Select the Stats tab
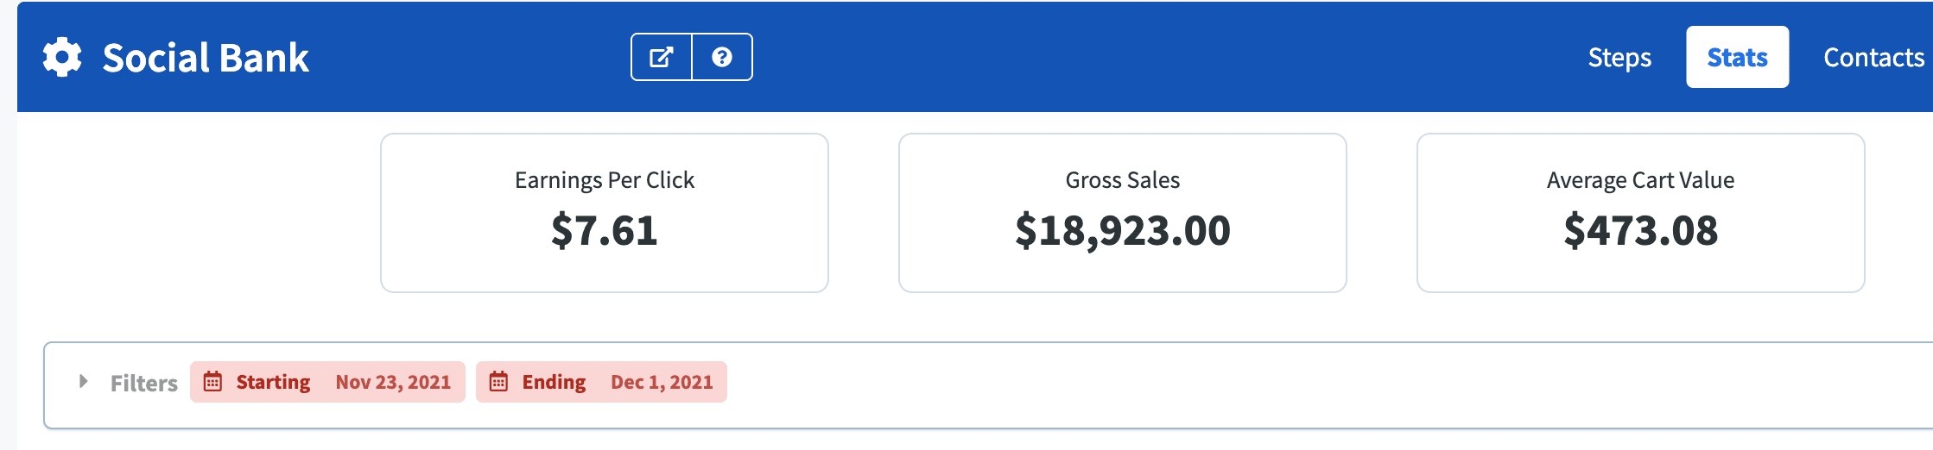Viewport: 1933px width, 450px height. pos(1737,58)
